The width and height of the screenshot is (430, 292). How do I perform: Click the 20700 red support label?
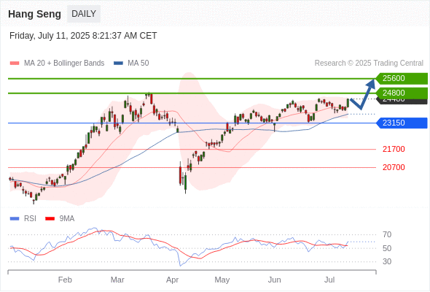(394, 167)
